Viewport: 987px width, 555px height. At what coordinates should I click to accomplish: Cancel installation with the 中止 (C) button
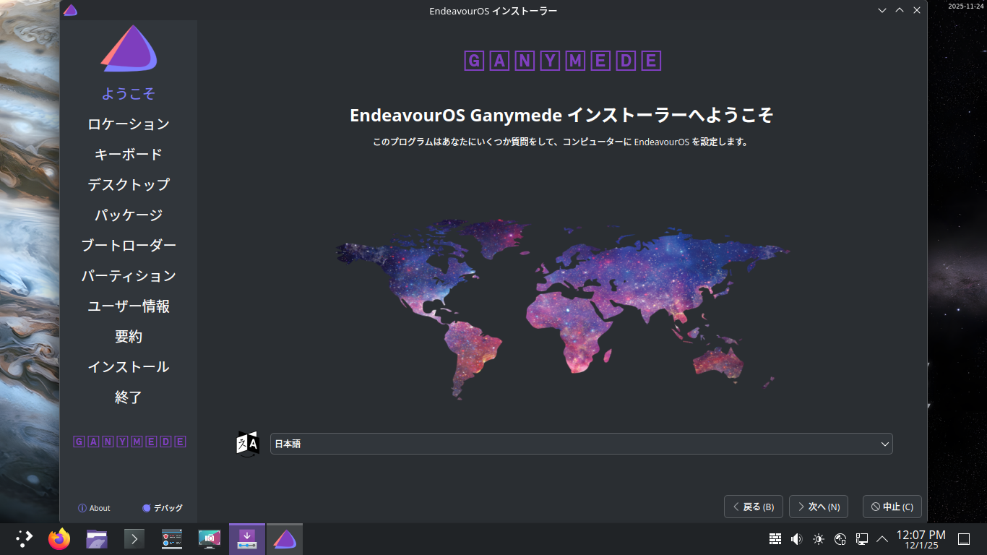(892, 507)
